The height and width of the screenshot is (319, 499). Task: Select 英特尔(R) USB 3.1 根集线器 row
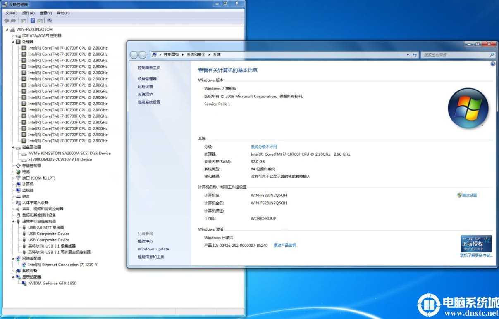pyautogui.click(x=52, y=246)
